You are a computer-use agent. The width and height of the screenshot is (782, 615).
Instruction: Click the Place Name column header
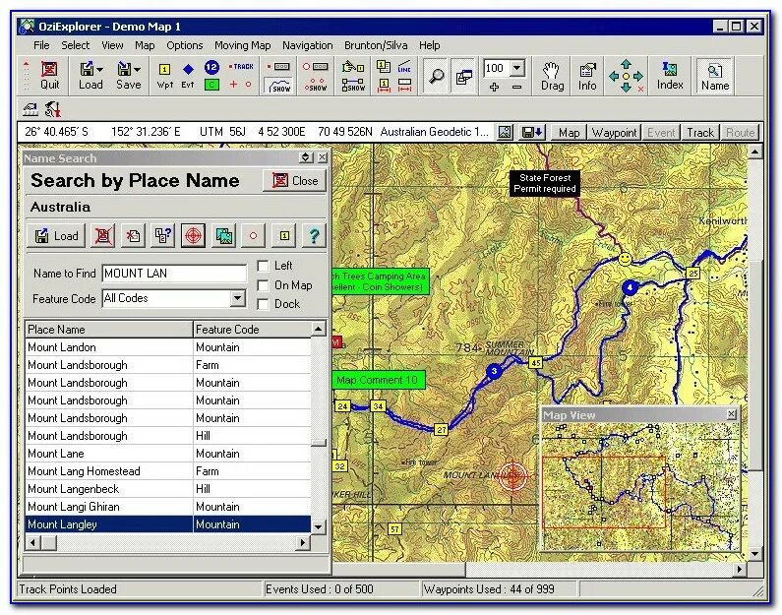(109, 330)
